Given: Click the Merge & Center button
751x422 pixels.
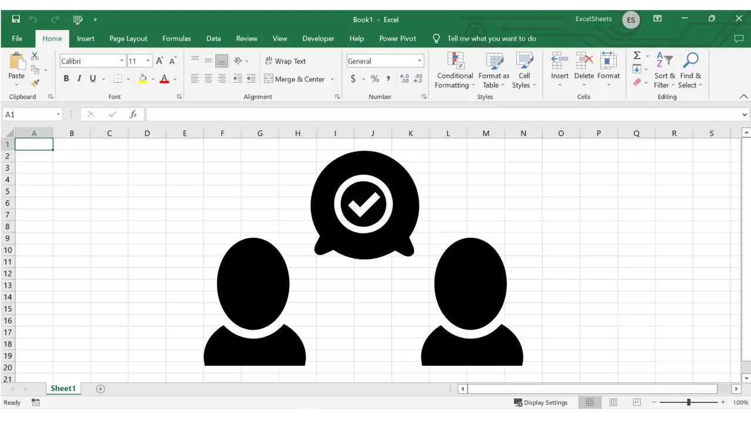Looking at the screenshot, I should [296, 79].
